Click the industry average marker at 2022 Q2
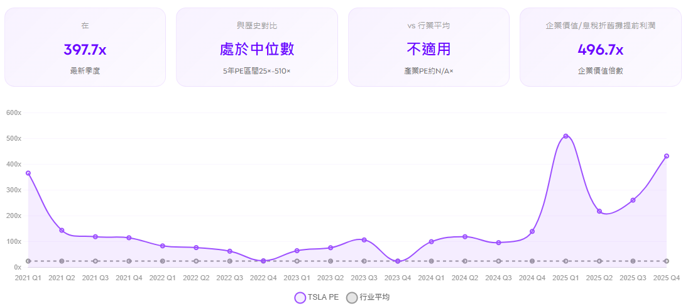 click(x=196, y=261)
